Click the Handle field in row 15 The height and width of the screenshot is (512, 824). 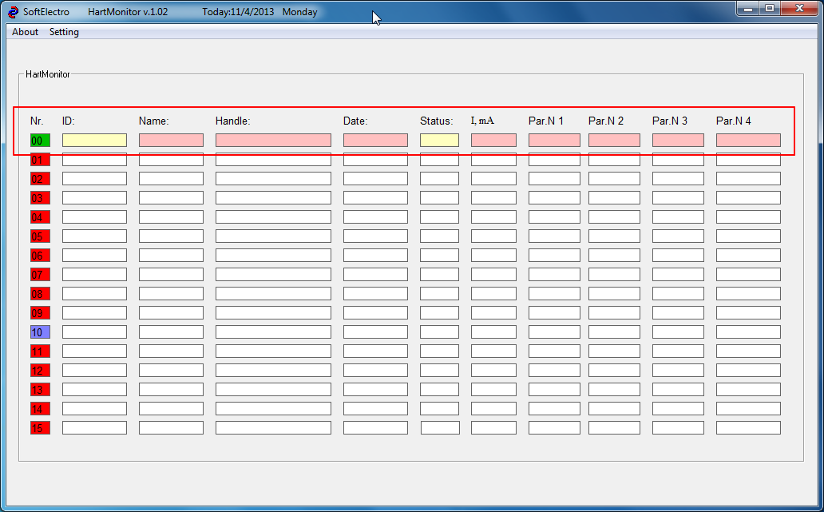[273, 428]
